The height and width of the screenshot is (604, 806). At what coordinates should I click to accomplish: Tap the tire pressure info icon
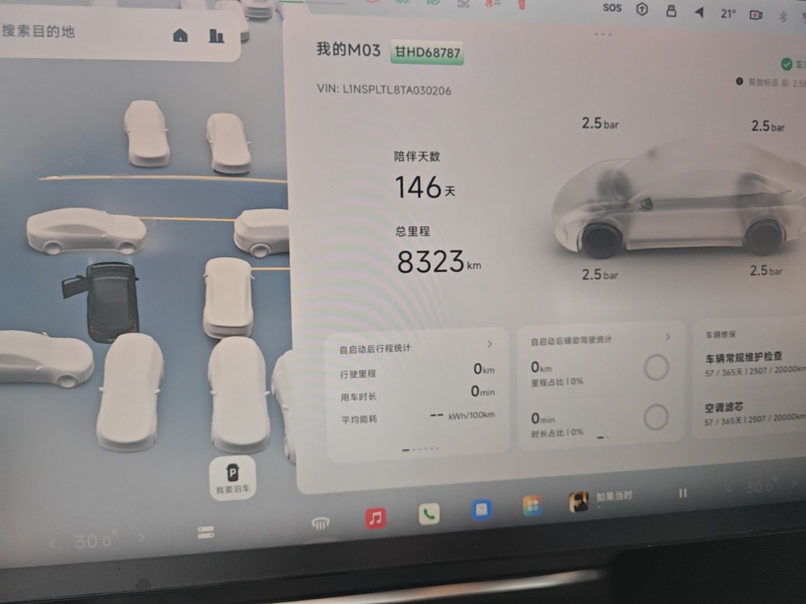(739, 82)
